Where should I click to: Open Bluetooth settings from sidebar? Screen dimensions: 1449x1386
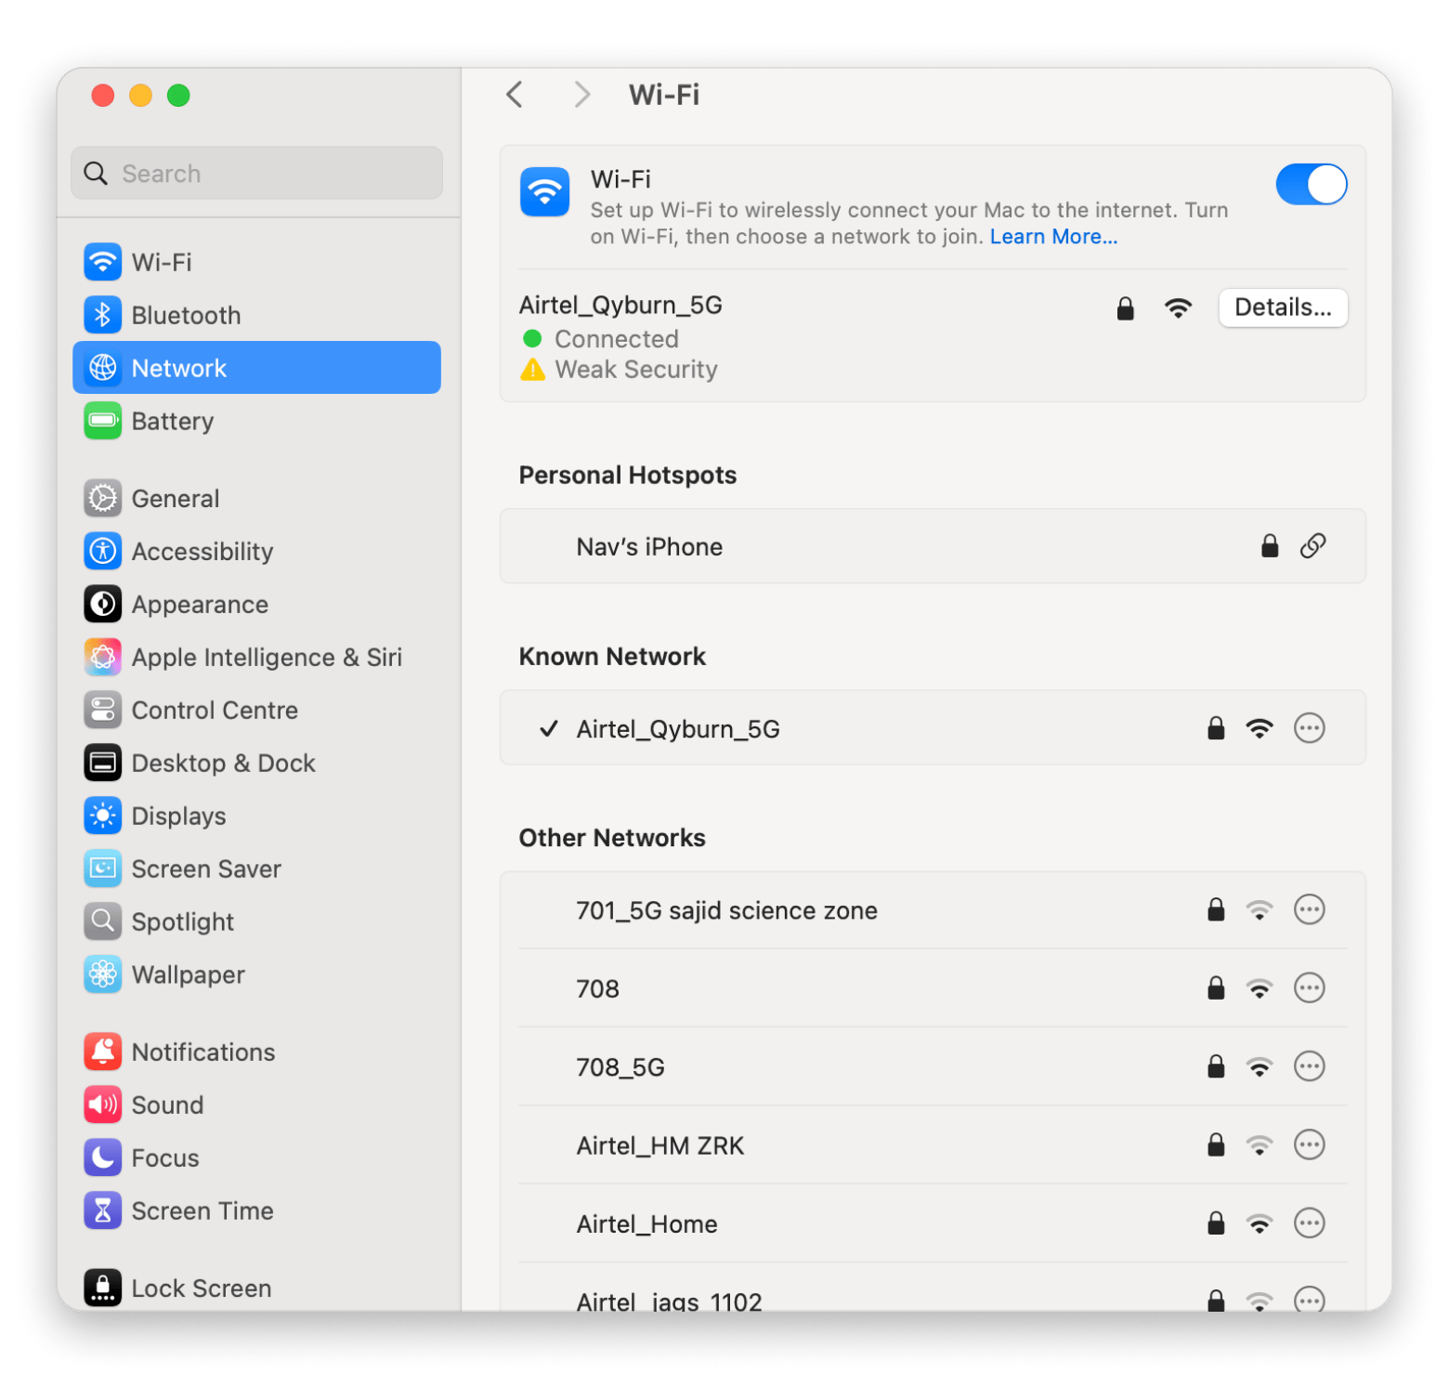tap(186, 316)
